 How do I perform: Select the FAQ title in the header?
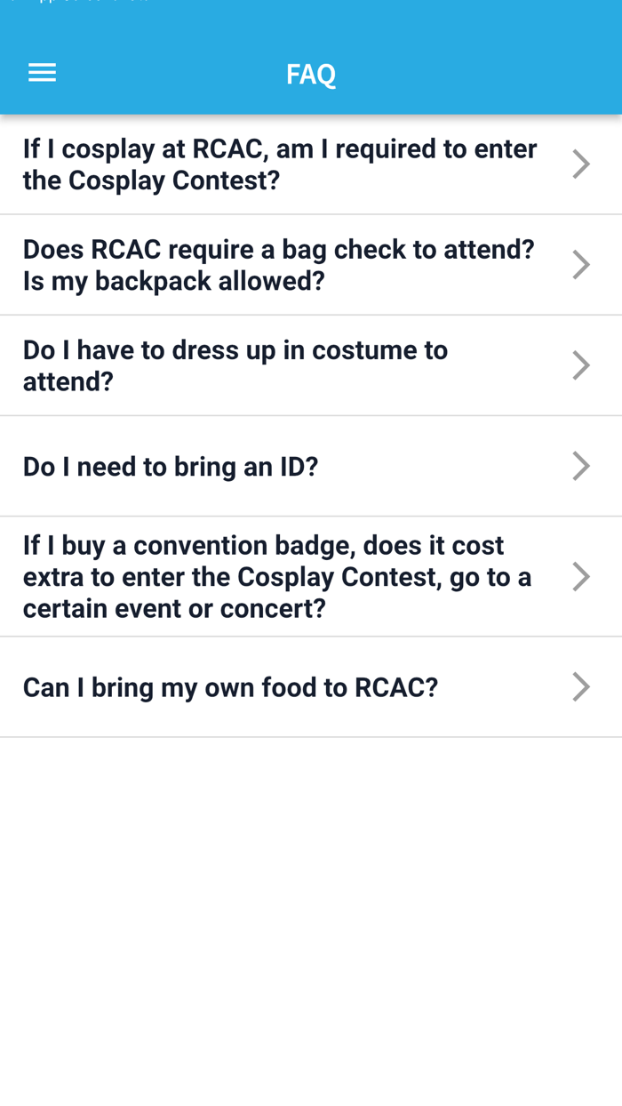point(310,75)
